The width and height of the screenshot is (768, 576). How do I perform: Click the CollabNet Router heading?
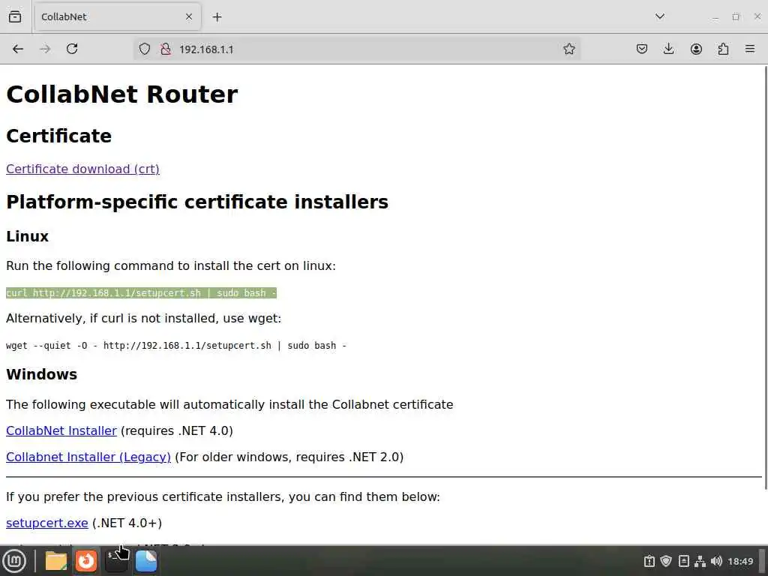click(x=121, y=94)
